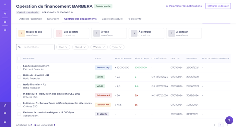Click the purple help question mark button
236x127 pixels.
(229, 120)
